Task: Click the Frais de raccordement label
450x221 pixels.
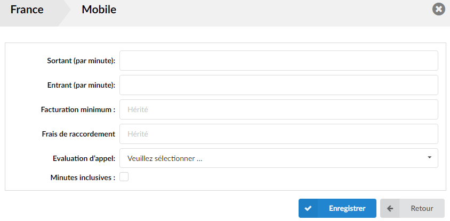Action: pos(78,134)
